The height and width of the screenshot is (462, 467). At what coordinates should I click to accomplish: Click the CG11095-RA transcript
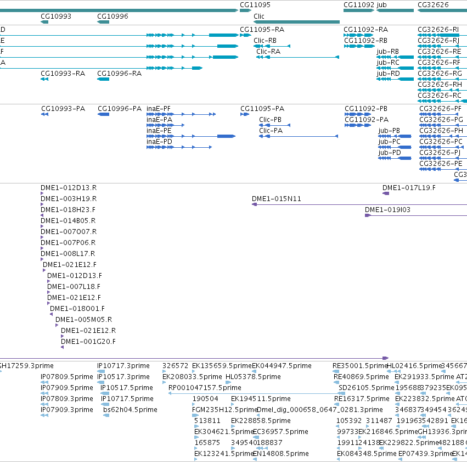(245, 35)
